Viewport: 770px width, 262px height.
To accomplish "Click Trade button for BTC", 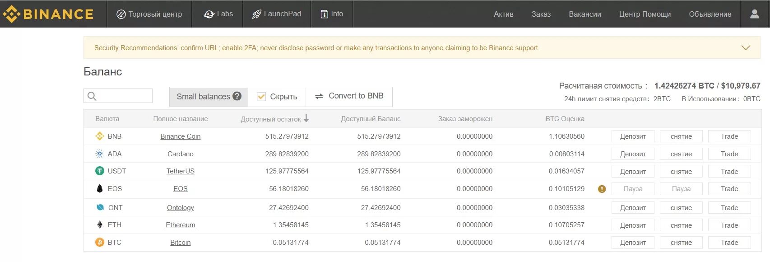I will (x=729, y=243).
